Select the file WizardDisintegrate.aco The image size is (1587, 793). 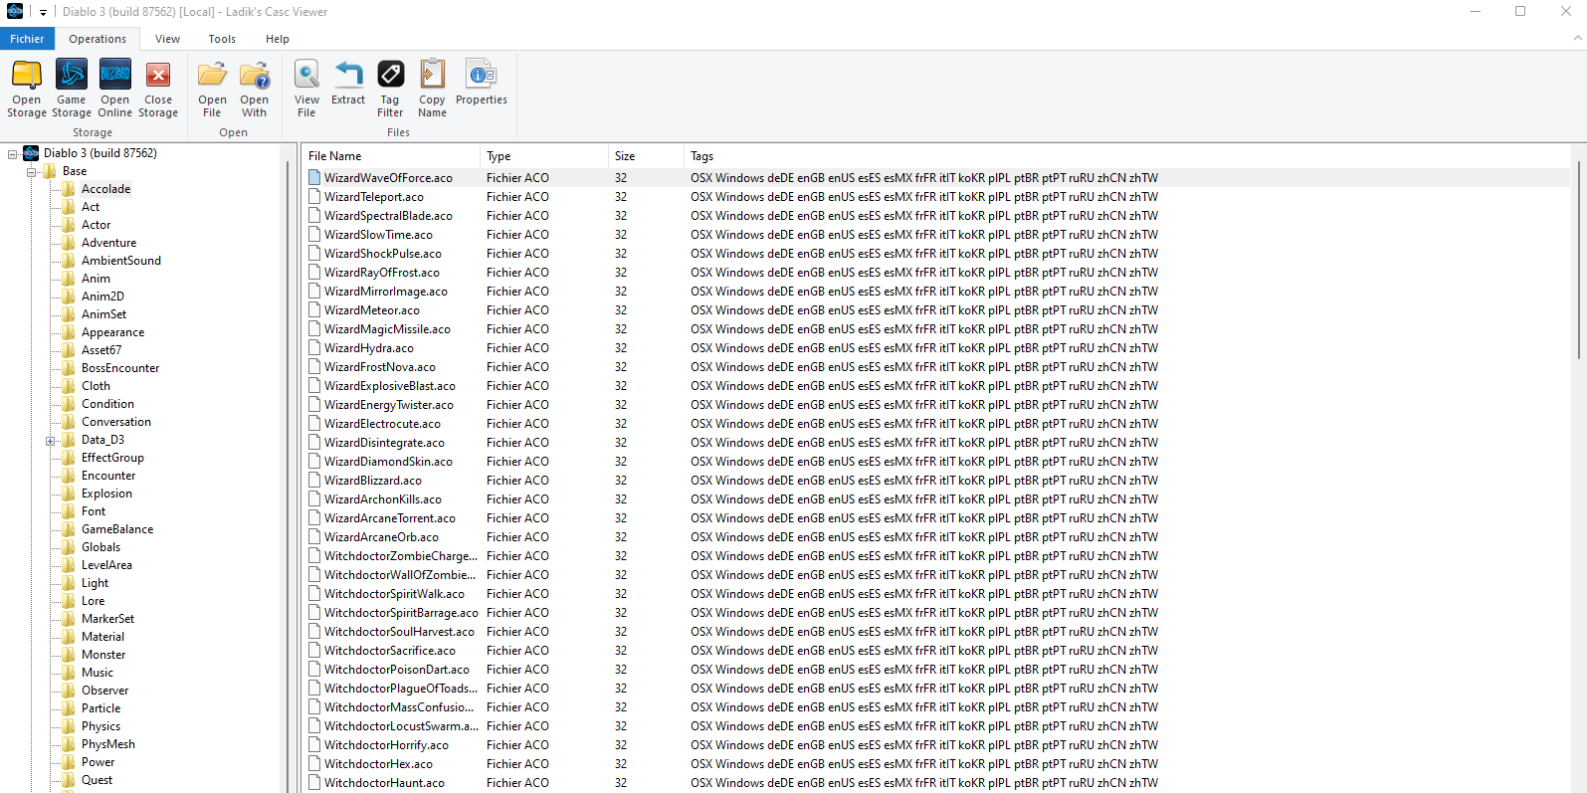pos(384,443)
